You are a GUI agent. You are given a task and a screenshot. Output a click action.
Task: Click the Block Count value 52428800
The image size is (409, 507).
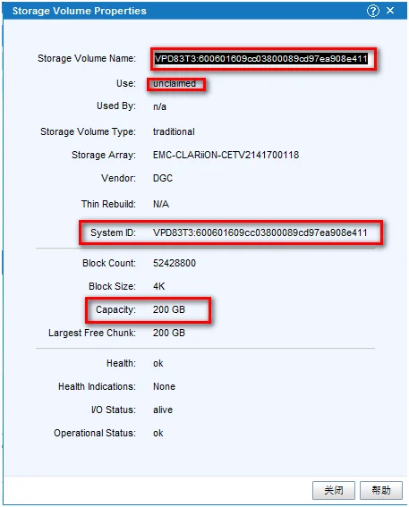click(x=175, y=263)
